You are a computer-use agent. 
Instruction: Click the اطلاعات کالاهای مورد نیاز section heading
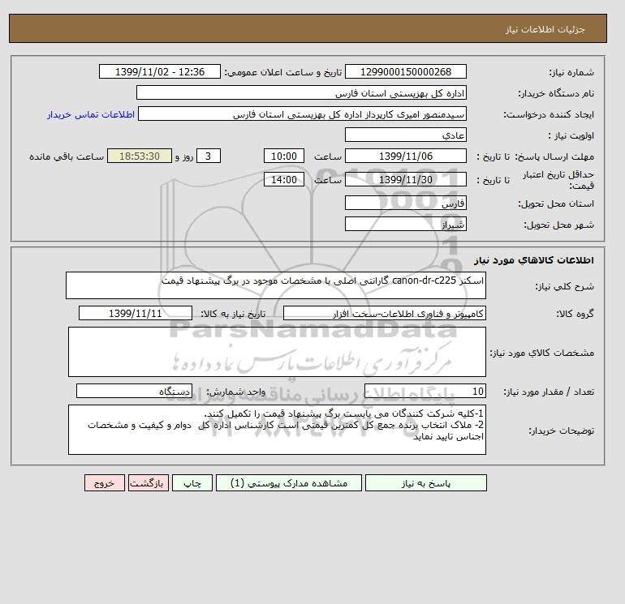point(534,260)
